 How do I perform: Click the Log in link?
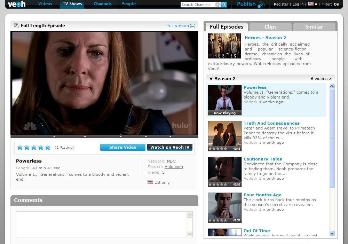click(298, 4)
